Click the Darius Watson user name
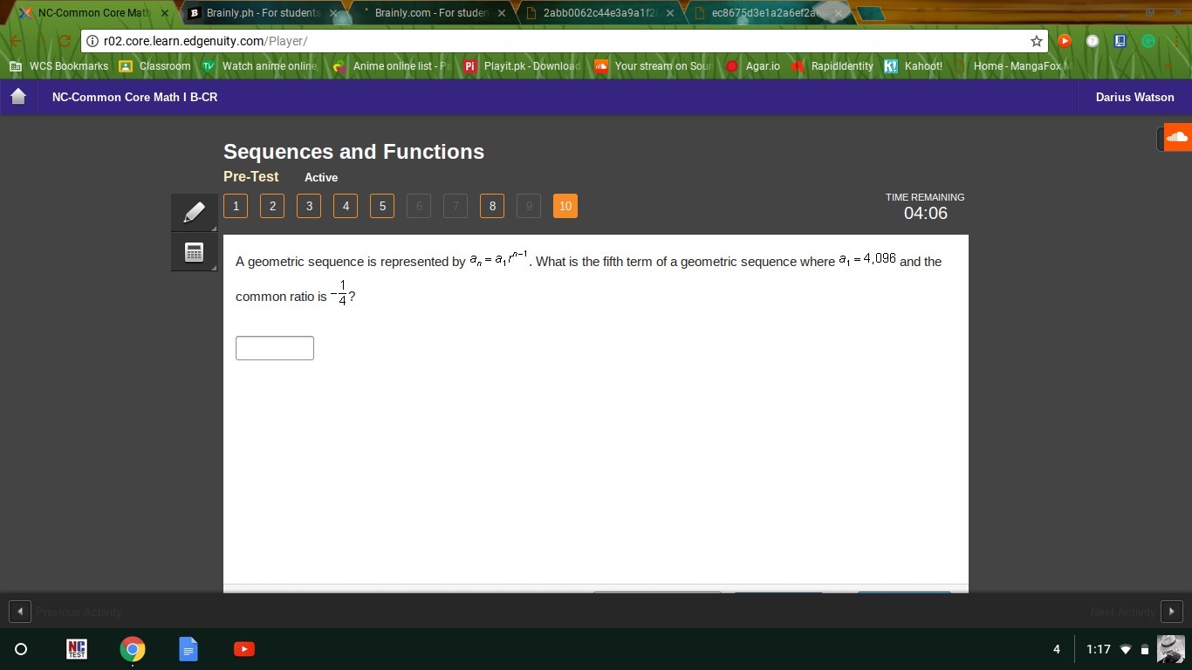This screenshot has height=670, width=1192. pyautogui.click(x=1135, y=97)
